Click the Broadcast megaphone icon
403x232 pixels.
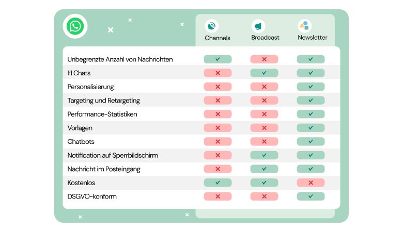coord(258,26)
